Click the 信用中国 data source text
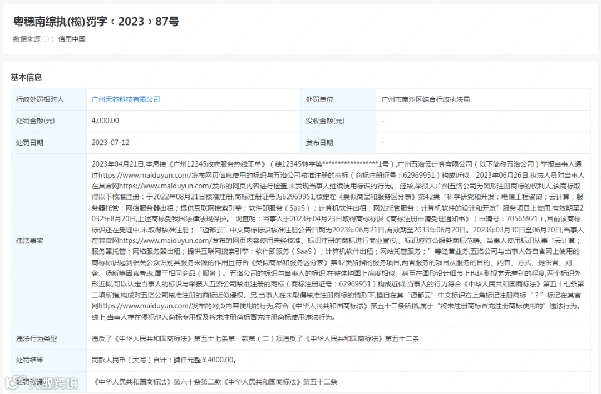 tap(72, 39)
